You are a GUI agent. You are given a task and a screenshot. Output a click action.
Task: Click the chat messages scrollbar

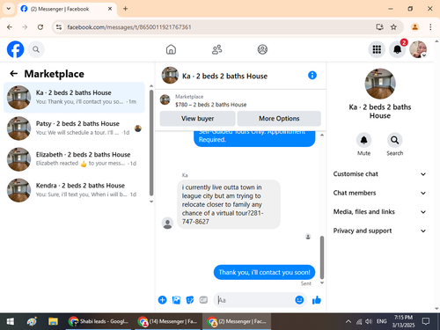pyautogui.click(x=322, y=257)
